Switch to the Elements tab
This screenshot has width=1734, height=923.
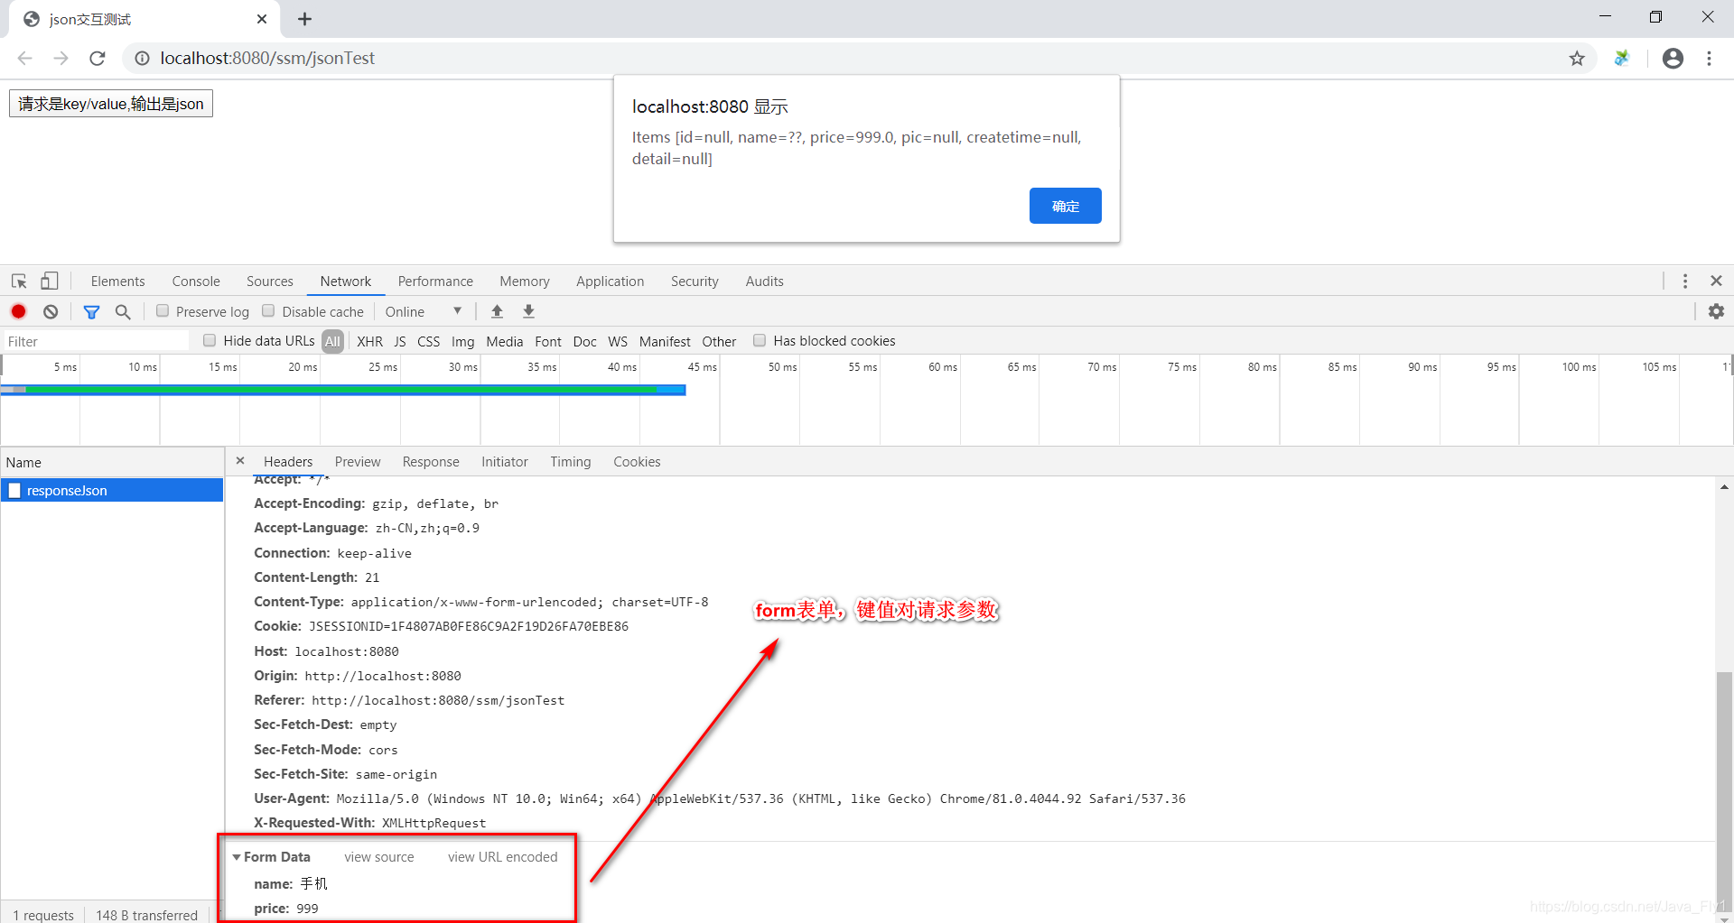pyautogui.click(x=117, y=282)
